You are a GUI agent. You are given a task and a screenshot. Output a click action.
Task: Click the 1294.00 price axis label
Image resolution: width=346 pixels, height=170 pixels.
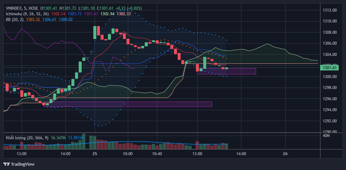click(330, 110)
